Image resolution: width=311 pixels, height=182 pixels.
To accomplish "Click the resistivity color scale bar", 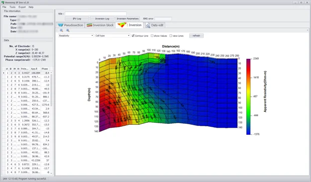I will click(x=248, y=97).
